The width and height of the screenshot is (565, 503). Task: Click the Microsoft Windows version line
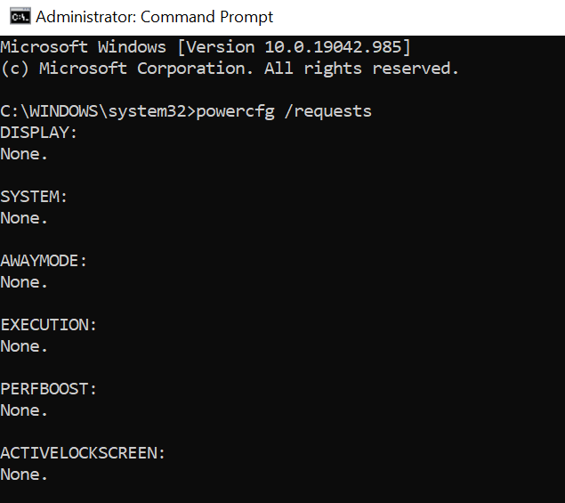tap(205, 47)
